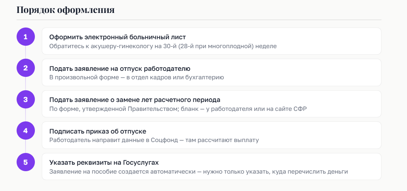Click text 'В произвольной форме — в отдел кадров'
This screenshot has width=407, height=191.
pos(136,77)
